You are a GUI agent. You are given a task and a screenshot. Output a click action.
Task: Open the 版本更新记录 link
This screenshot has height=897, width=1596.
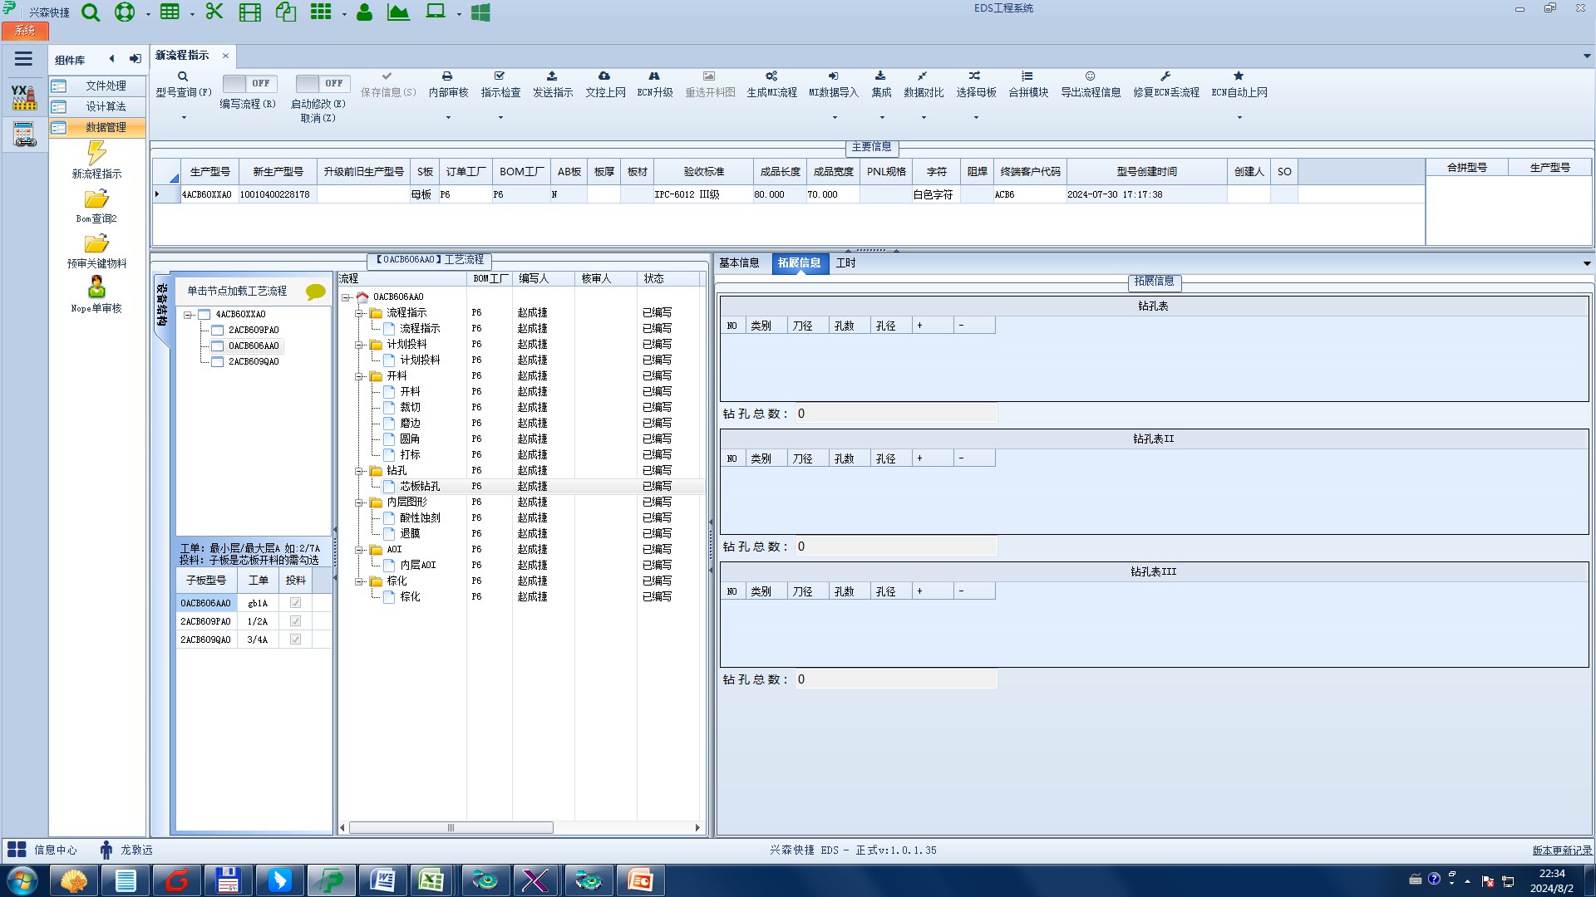click(1561, 850)
